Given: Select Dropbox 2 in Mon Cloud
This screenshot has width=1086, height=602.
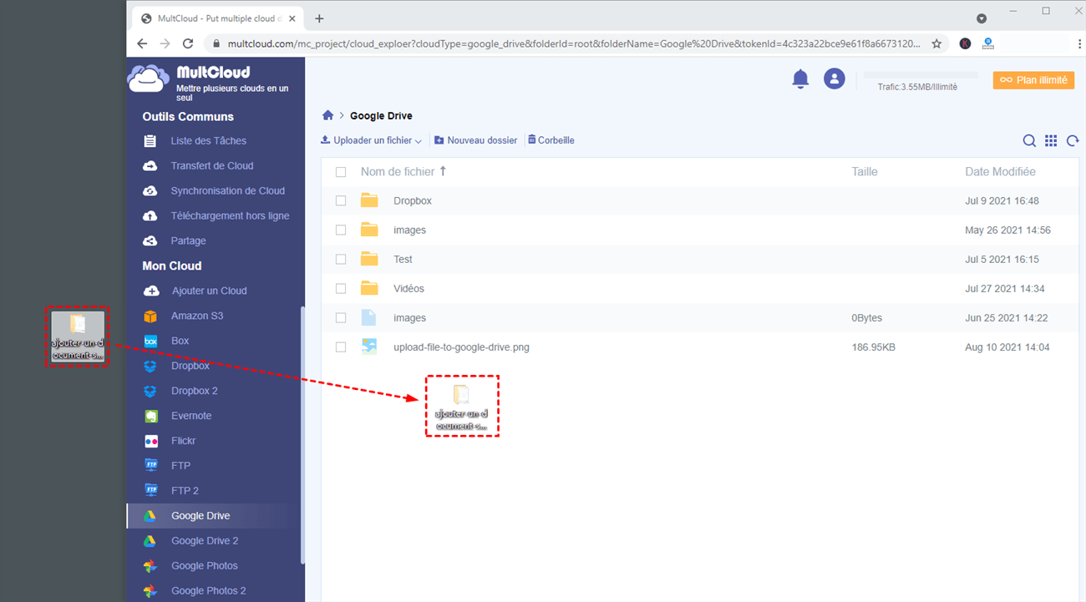Looking at the screenshot, I should (x=194, y=391).
